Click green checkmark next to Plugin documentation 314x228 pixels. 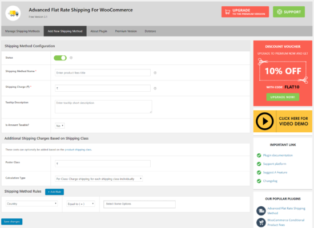(x=259, y=156)
